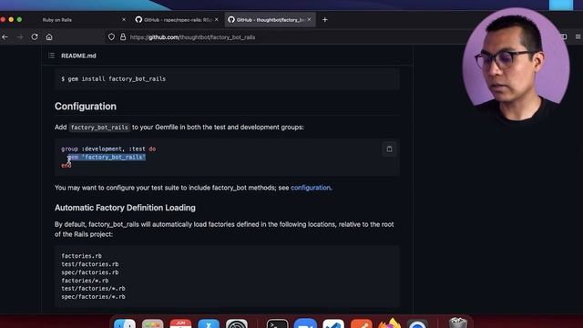Open Calendar from the dock
583x328 pixels.
[x=180, y=323]
